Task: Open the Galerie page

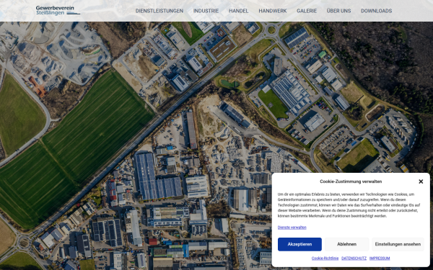Action: [x=307, y=11]
